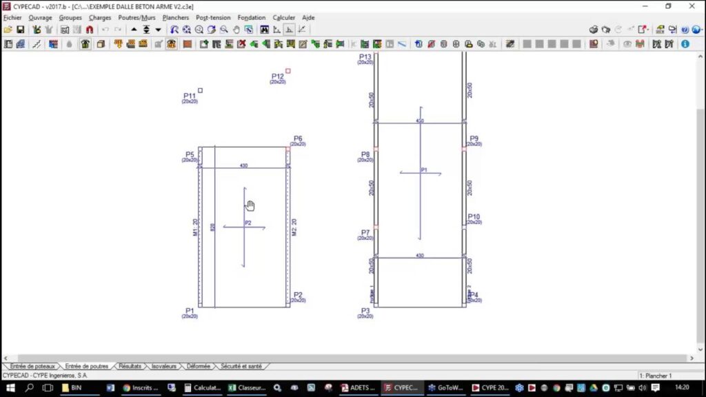Click the horizontal scrollbar right arrow
Image resolution: width=706 pixels, height=397 pixels.
(691, 358)
